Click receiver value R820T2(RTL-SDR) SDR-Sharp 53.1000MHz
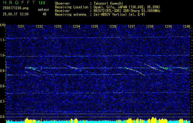The height and width of the screenshot is (123, 193). 127,11
